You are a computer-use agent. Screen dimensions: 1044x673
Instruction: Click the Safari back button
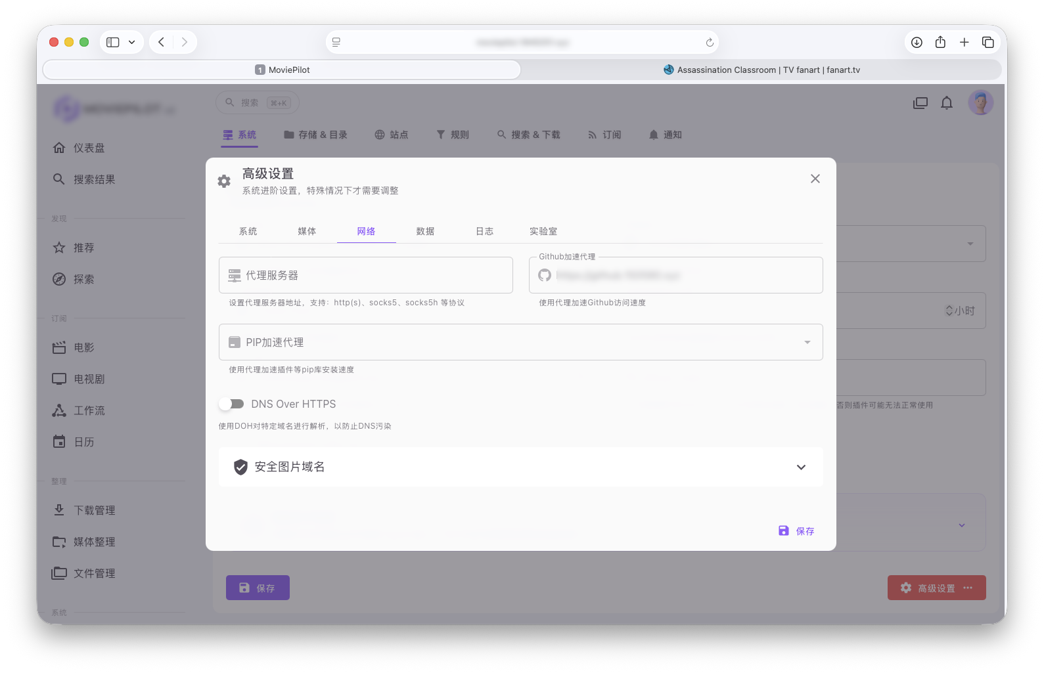point(161,42)
